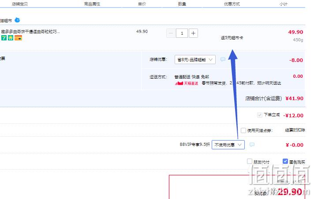The height and width of the screenshot is (199, 314).
Task: Click the quantity input field showing 1
Action: (182, 33)
